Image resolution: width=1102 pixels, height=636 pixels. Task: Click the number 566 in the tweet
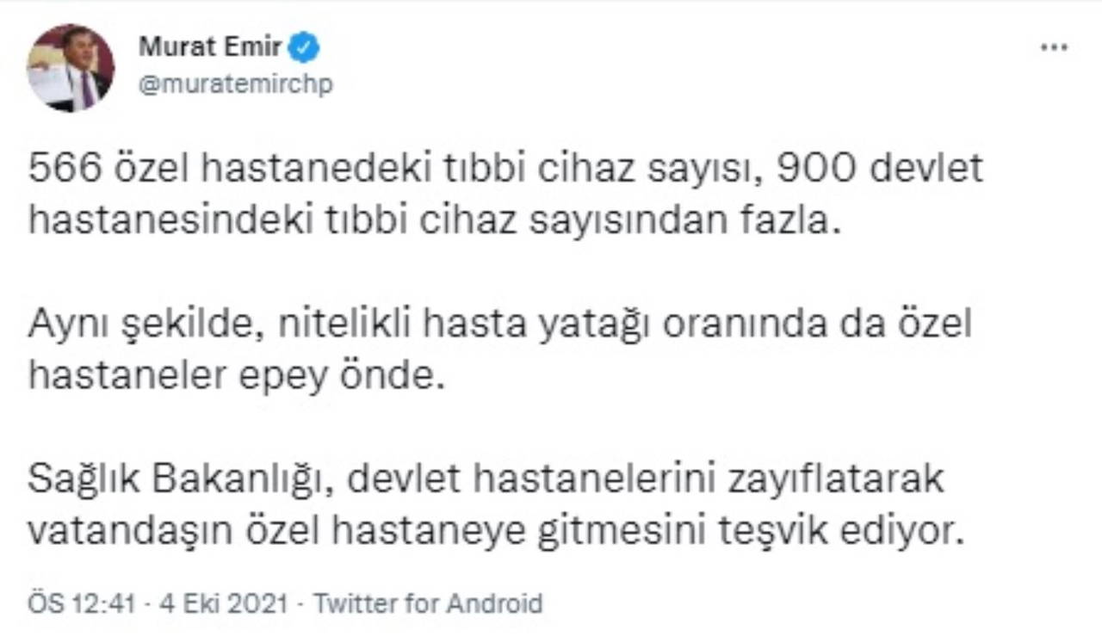click(x=59, y=170)
